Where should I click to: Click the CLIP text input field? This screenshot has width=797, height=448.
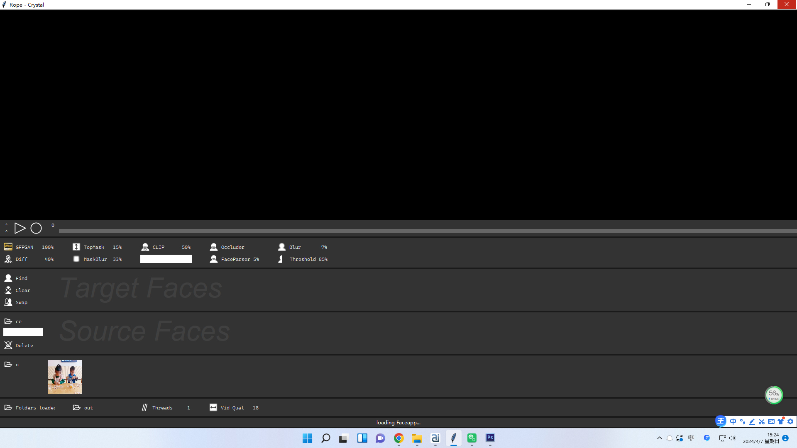pyautogui.click(x=166, y=259)
